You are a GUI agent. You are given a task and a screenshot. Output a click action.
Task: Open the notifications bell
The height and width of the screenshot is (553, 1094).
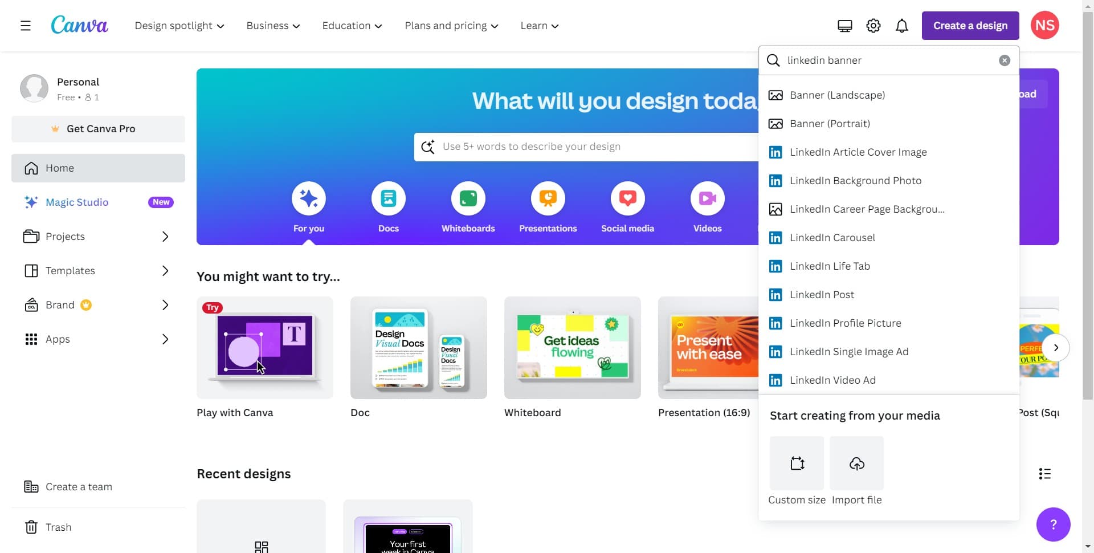pyautogui.click(x=902, y=25)
